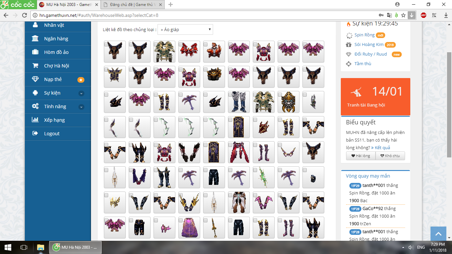Viewport: 452px width, 254px height.
Task: Click the Kết quả poll results link
Action: 381,148
